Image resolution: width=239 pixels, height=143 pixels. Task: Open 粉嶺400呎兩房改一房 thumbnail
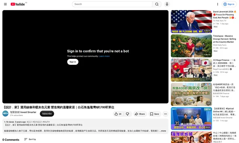click(x=191, y=94)
